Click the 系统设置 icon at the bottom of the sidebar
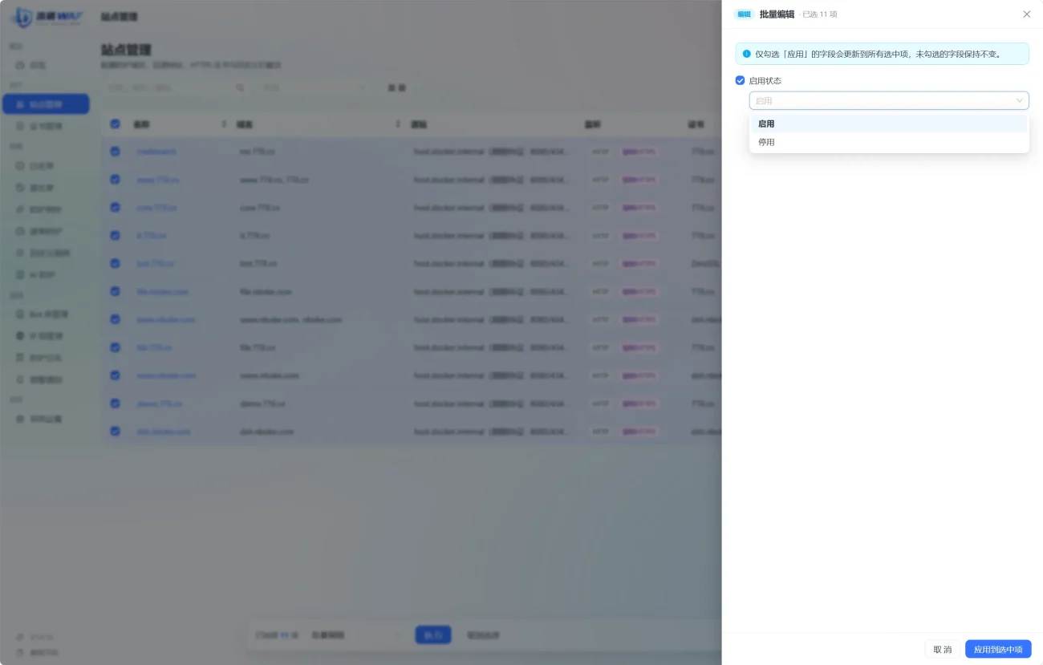Screen dimensions: 1043x665 coord(20,419)
